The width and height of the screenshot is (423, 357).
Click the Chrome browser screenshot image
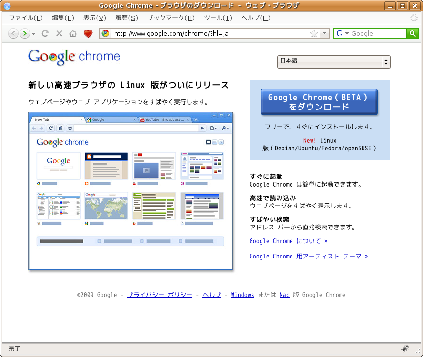(x=131, y=191)
